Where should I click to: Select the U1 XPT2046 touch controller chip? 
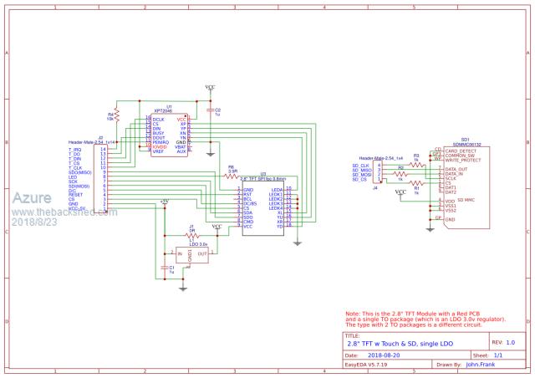(x=169, y=135)
